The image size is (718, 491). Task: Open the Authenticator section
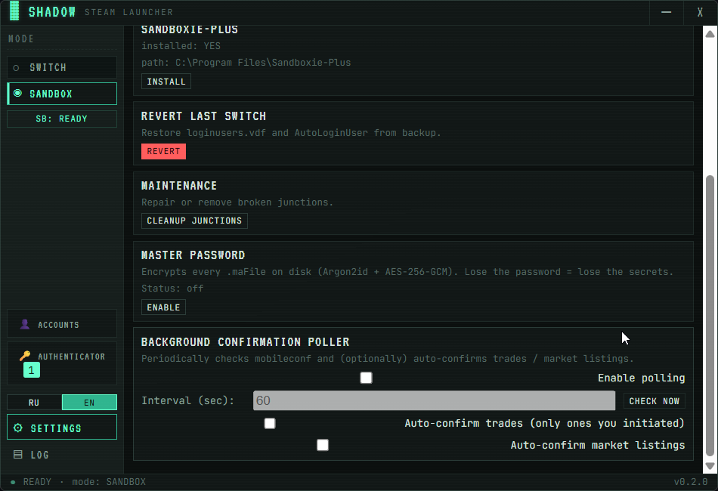(62, 363)
